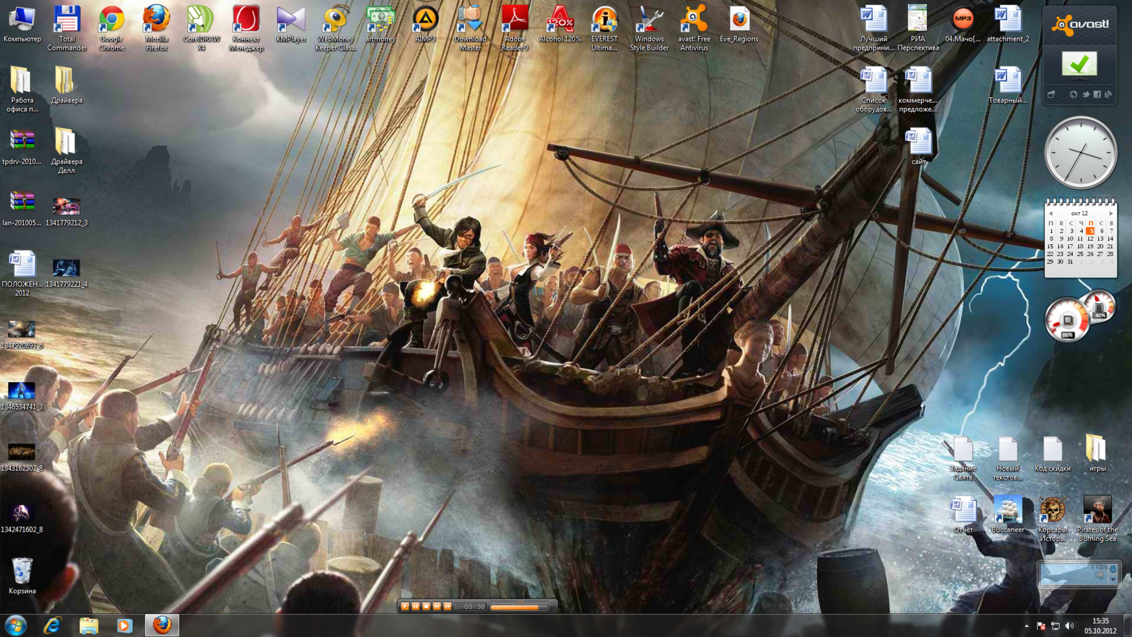The image size is (1132, 637).
Task: Skip to the next track in the mini player
Action: 447,606
